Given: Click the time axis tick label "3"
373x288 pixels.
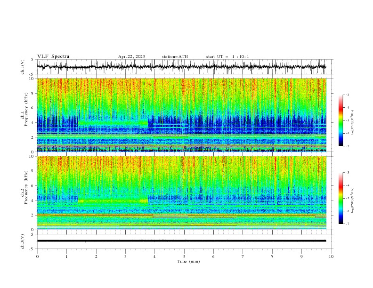Looking at the screenshot, I should pos(125,256).
